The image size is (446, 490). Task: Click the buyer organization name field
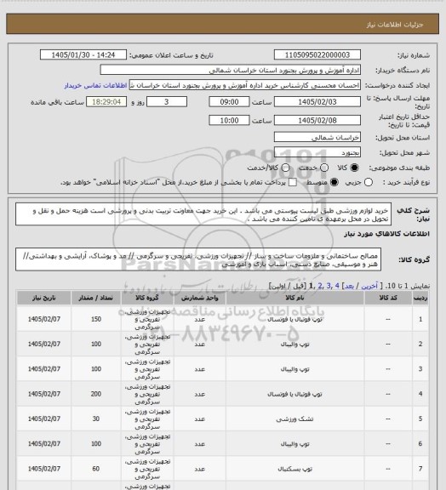pyautogui.click(x=230, y=70)
